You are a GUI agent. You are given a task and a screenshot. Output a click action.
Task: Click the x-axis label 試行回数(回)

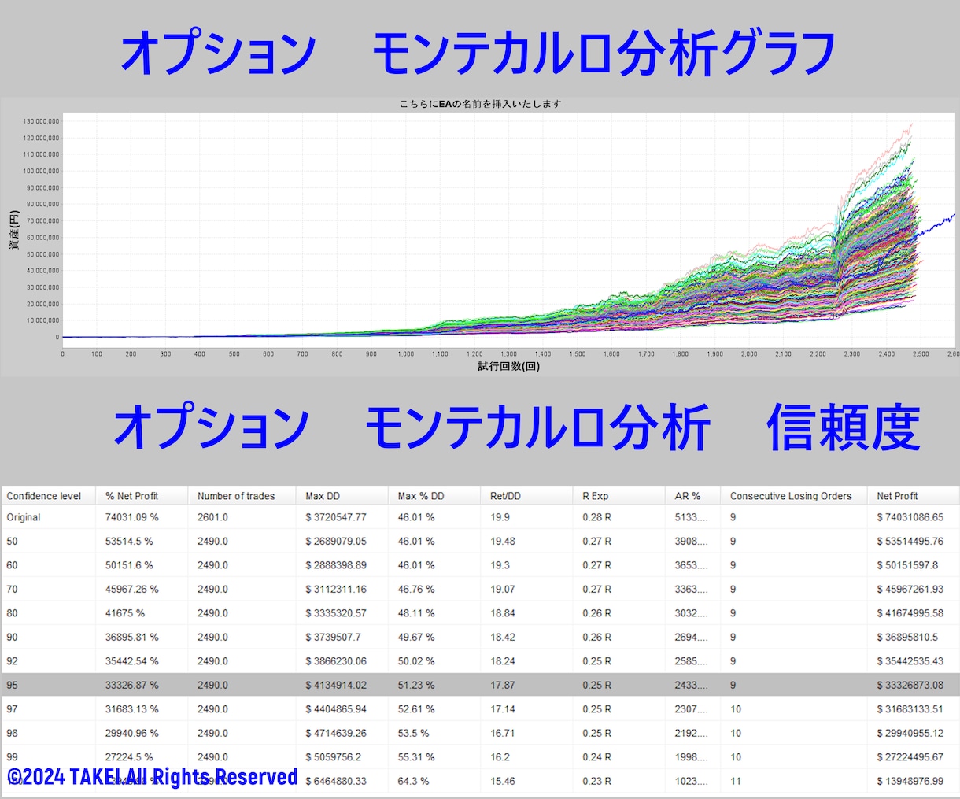click(x=509, y=366)
